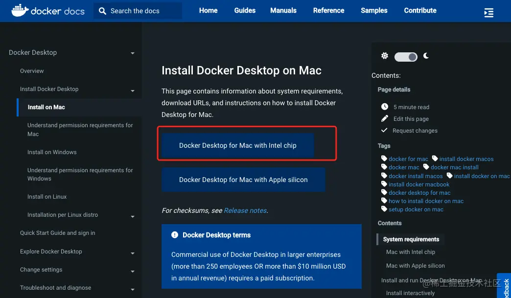Open Install on Windows in sidebar
The image size is (511, 298).
pyautogui.click(x=52, y=152)
